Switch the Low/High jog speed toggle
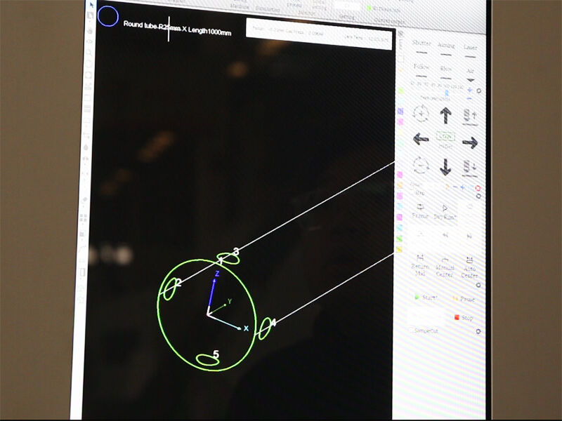The image size is (562, 421). click(x=445, y=137)
